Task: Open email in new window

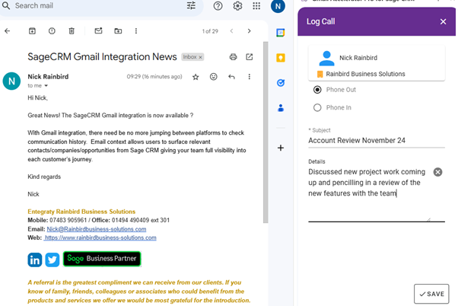Action: 249,56
